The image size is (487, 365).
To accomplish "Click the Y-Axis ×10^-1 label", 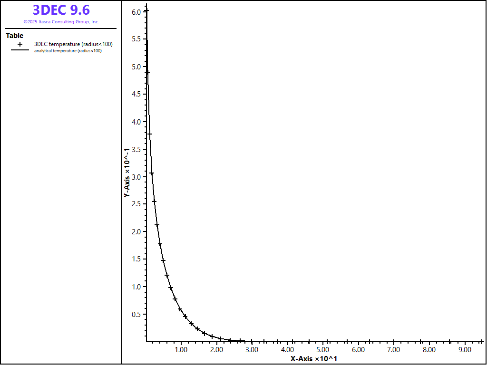I will [x=127, y=172].
